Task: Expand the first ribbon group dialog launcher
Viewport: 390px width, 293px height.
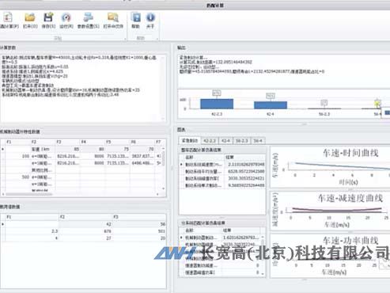Action: 125,39
